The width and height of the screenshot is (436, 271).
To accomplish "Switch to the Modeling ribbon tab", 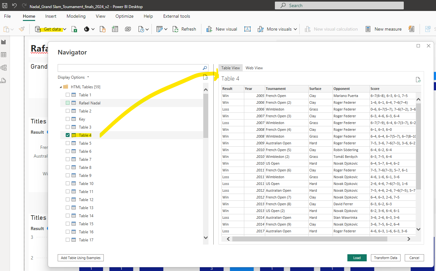I will point(76,16).
